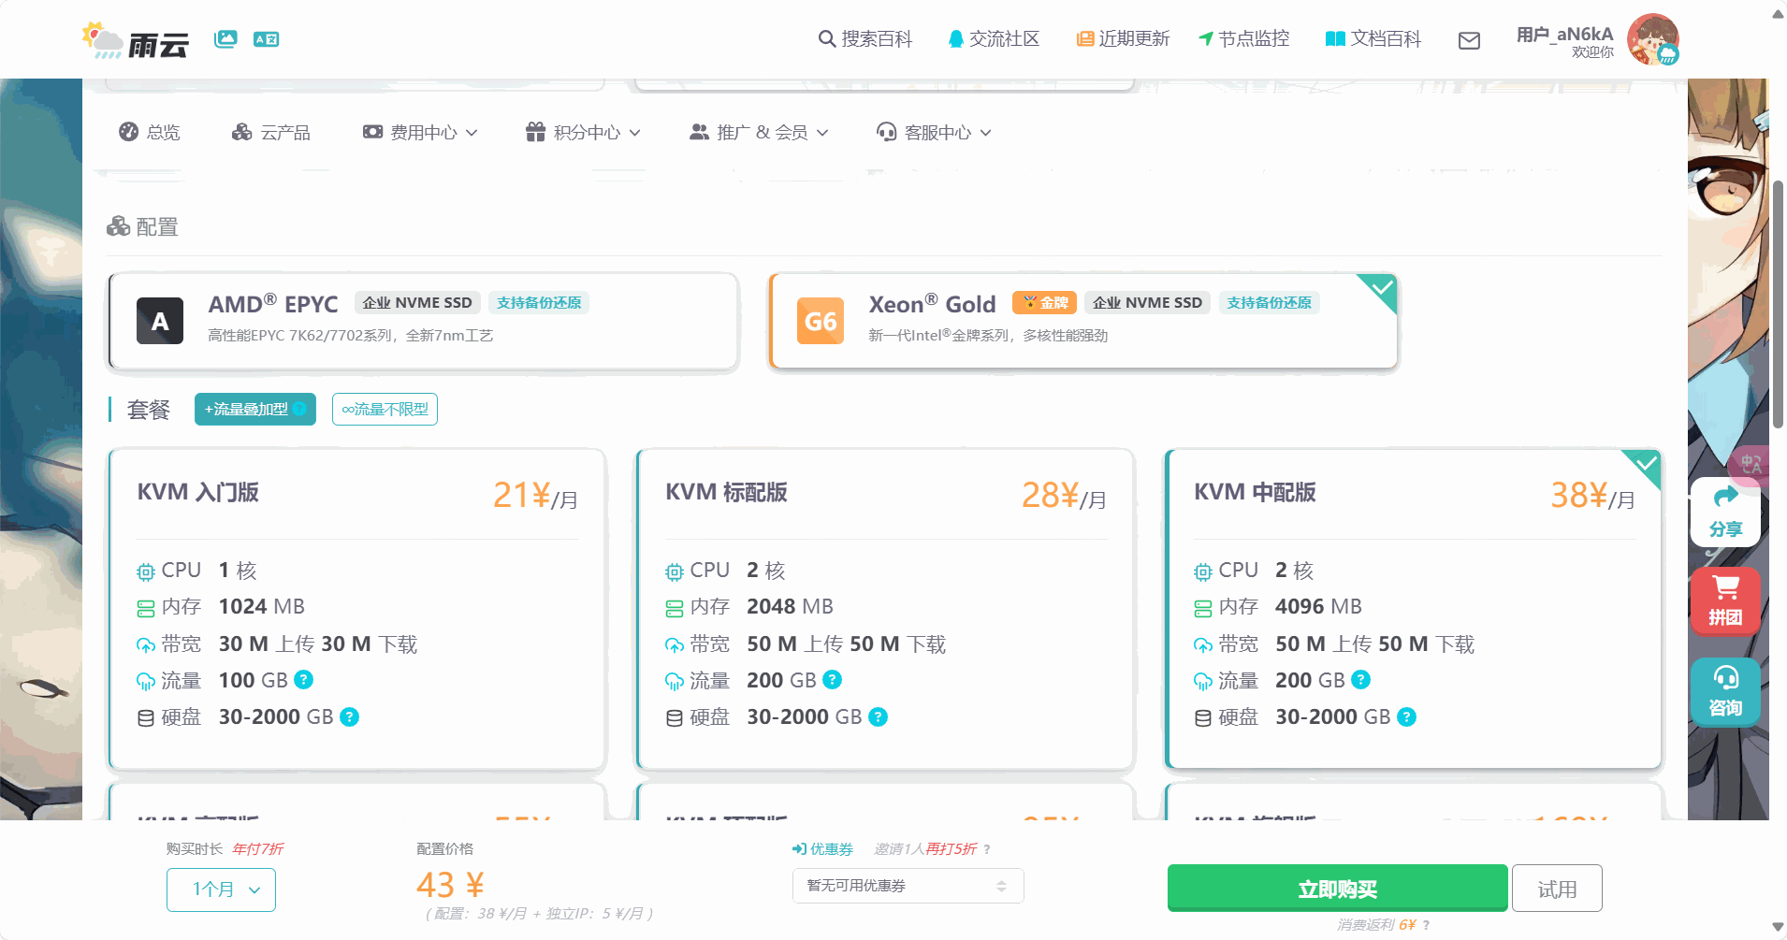Open the 分享 share panel
The width and height of the screenshot is (1787, 940).
click(x=1725, y=512)
